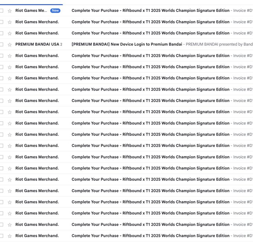
Task: Open the truncated 'Riot Games Me...' sender
Action: click(31, 10)
